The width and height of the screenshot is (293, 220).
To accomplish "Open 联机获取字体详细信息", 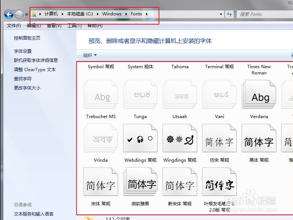I will pos(32,60).
